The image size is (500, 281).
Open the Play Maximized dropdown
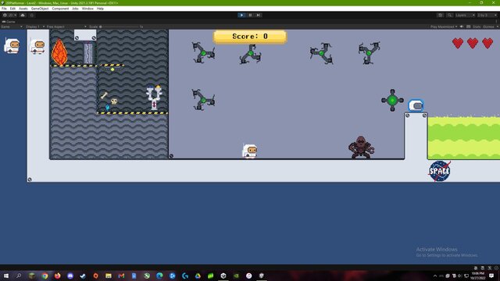click(x=444, y=27)
